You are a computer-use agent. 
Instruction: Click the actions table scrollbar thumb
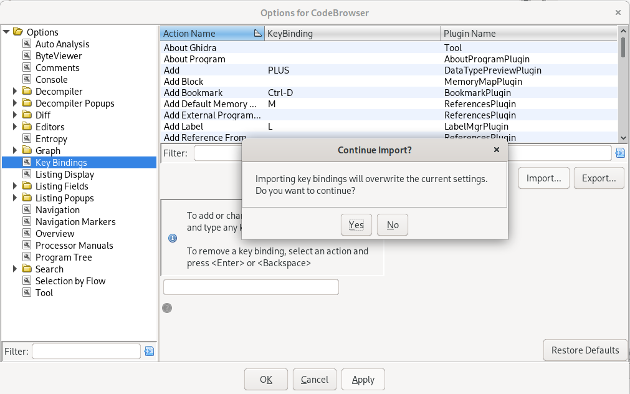tap(623, 47)
